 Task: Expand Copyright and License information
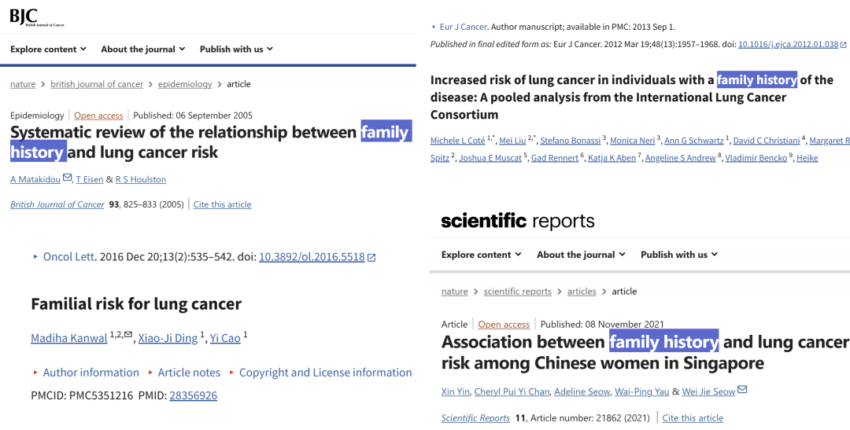(325, 373)
